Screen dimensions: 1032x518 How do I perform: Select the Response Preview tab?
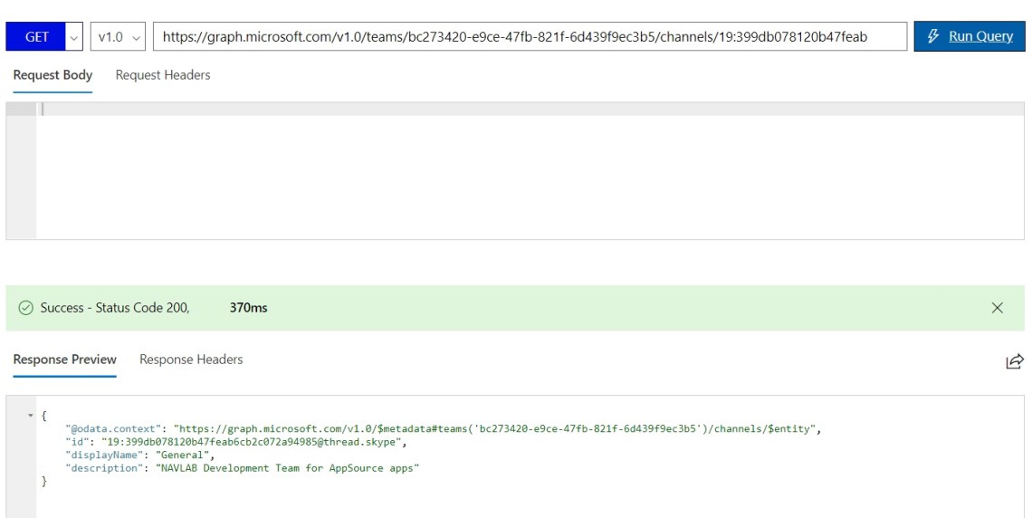click(x=65, y=360)
